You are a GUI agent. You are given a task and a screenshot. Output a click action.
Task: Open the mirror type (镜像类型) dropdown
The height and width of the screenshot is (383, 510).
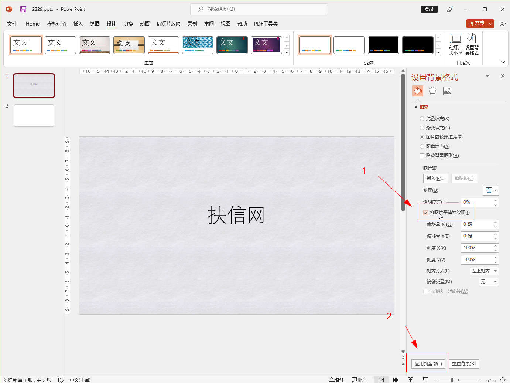pos(489,282)
